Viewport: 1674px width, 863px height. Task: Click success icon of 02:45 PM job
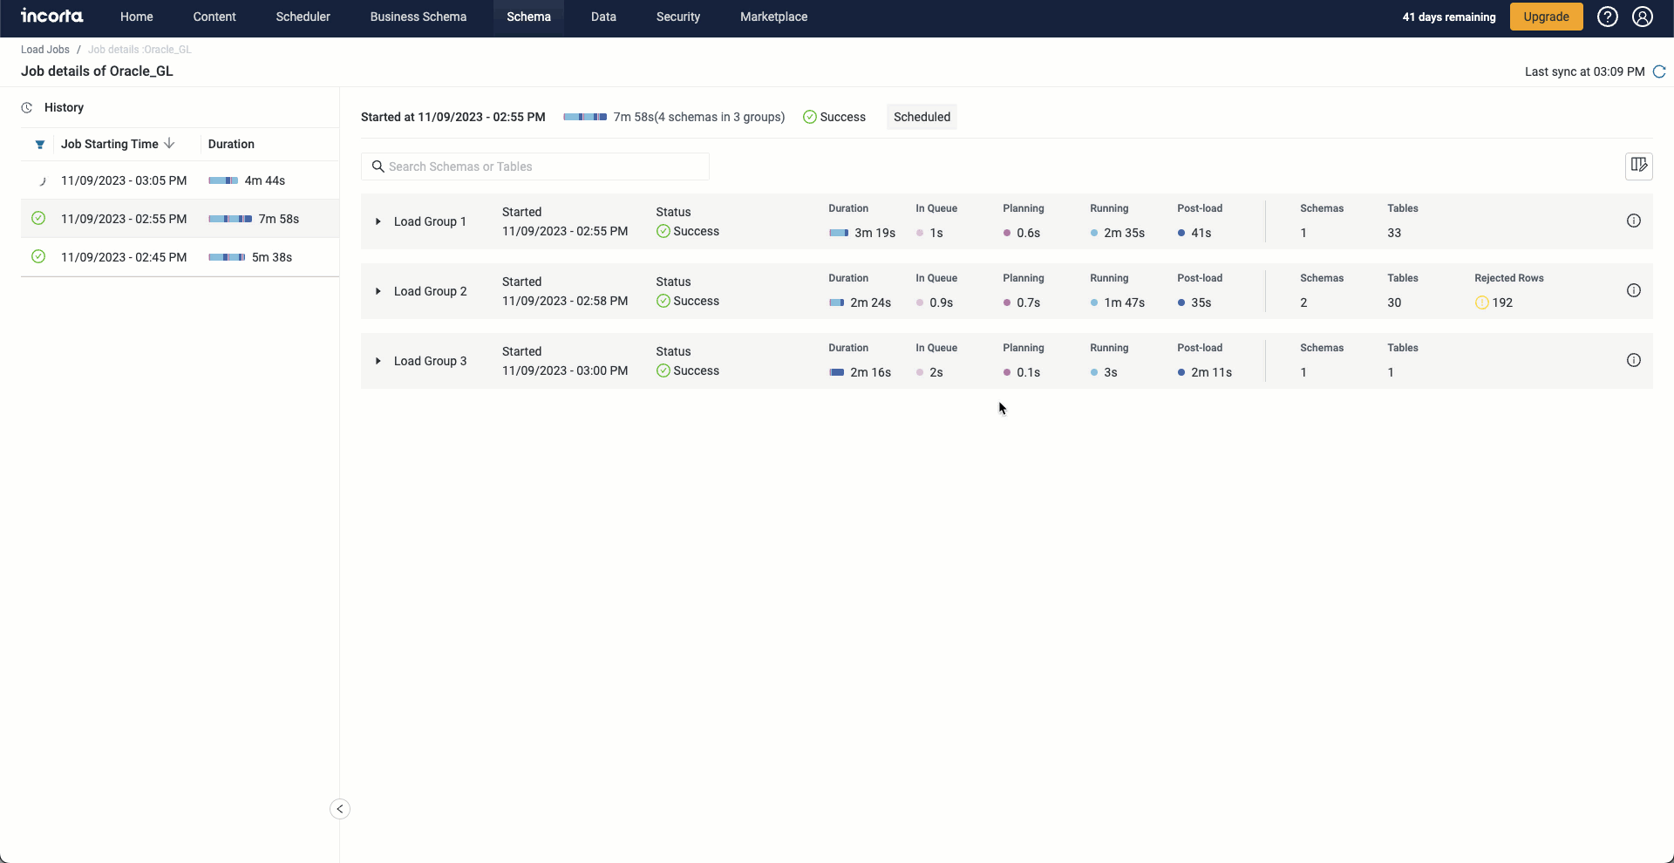click(x=38, y=256)
